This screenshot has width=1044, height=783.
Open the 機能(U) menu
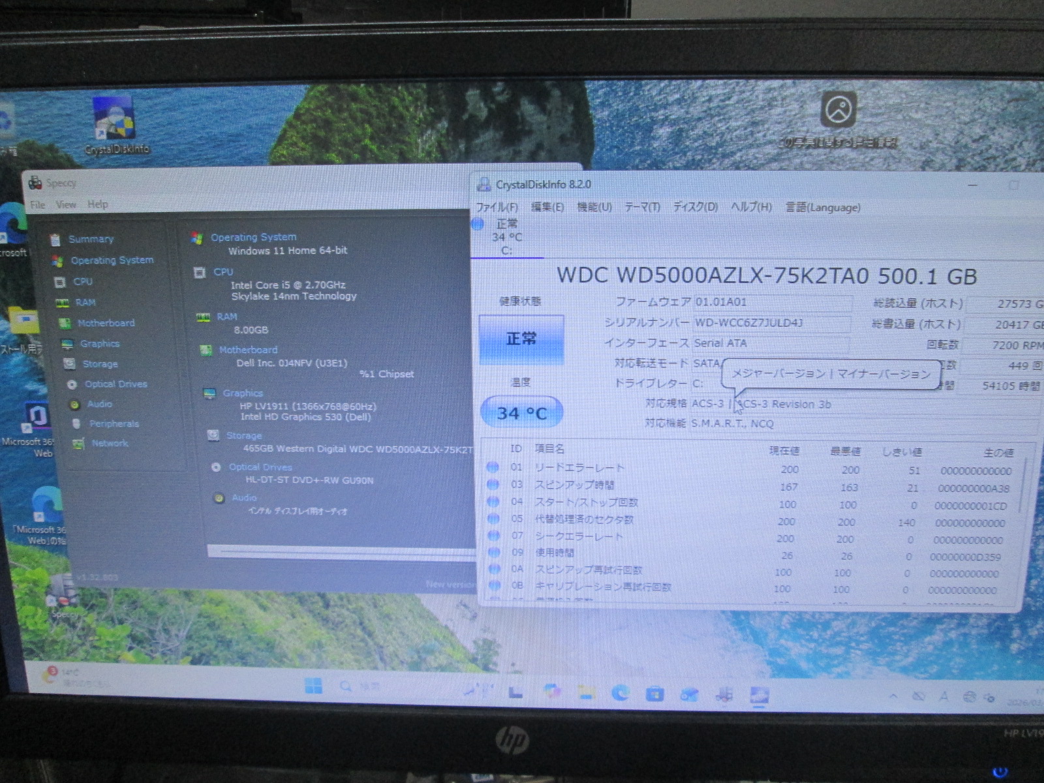point(594,207)
